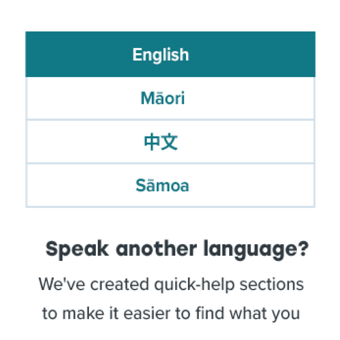This screenshot has width=340, height=340.
Task: Choose the 中文 language option
Action: 170,141
